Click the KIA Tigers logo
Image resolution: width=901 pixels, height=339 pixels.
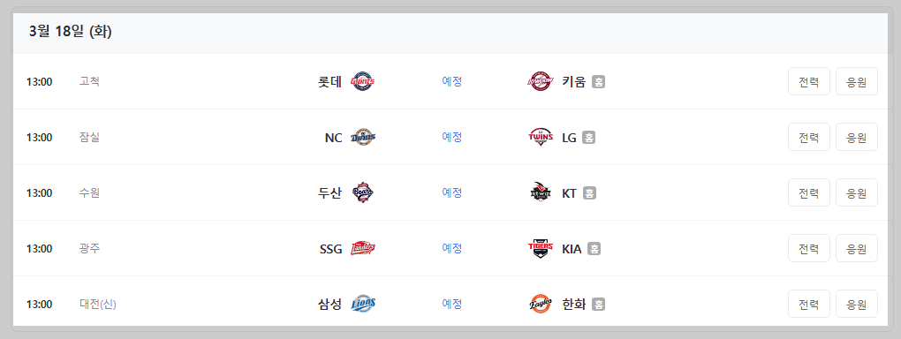pyautogui.click(x=540, y=249)
